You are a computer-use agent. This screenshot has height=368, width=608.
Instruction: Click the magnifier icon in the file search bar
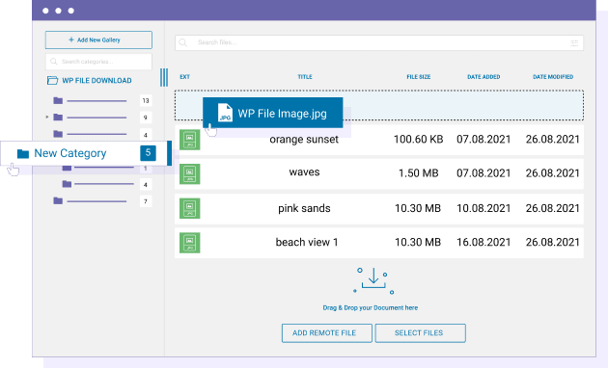point(183,42)
